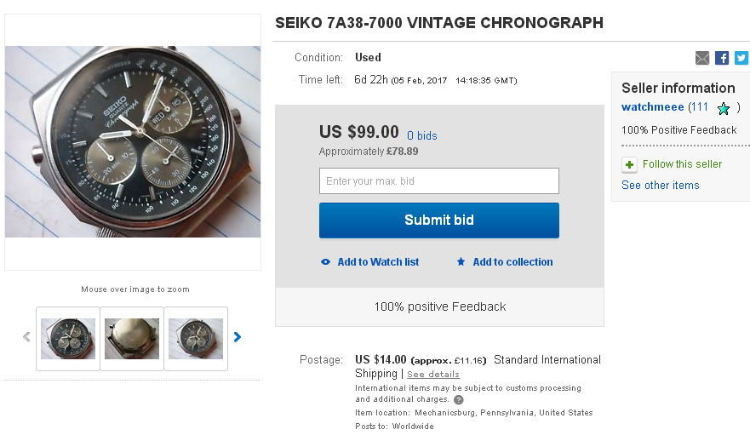750x441 pixels.
Task: Click the max bid input field
Action: click(438, 181)
